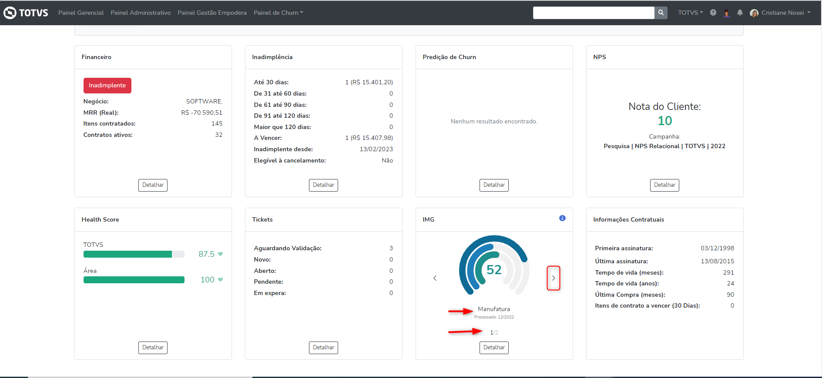Click the campaign 'Pesquisa | NPS Relacional | TOTVS | 2022'

(664, 146)
